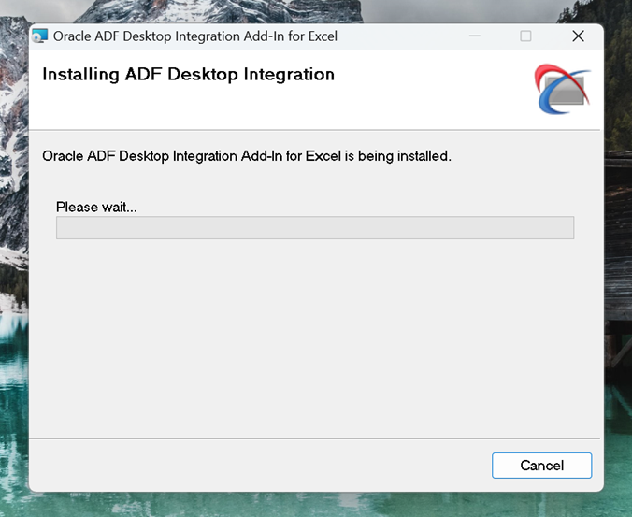The image size is (632, 517).
Task: Click the installer icon in the title bar
Action: 40,36
